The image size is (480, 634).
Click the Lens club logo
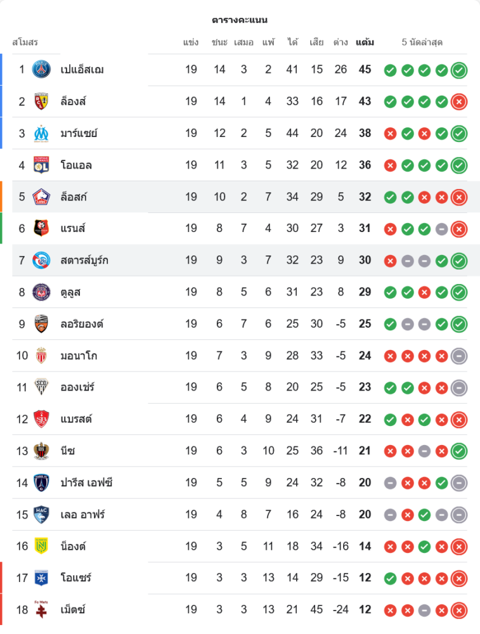click(41, 101)
